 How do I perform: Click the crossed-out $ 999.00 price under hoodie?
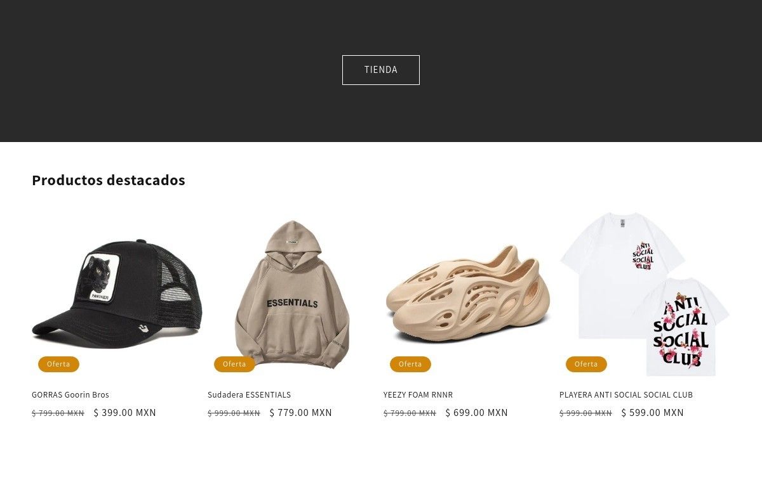(234, 413)
